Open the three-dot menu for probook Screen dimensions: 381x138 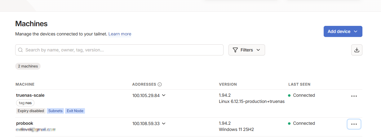354,124
